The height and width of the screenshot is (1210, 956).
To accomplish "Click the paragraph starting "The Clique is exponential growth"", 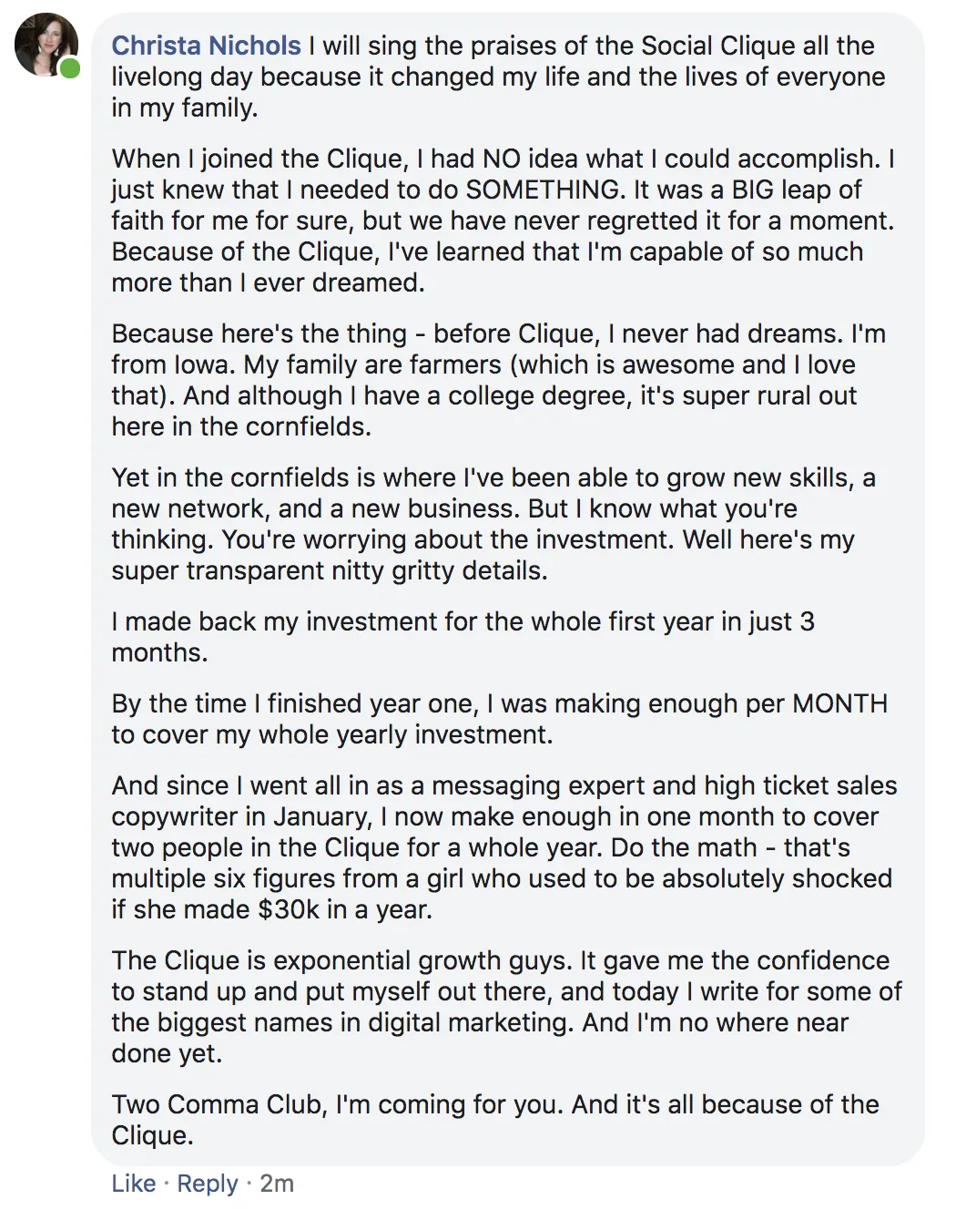I will tap(506, 1007).
